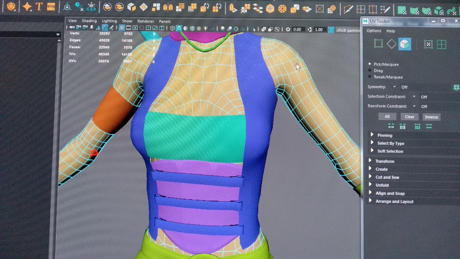The width and height of the screenshot is (460, 259).
Task: Click the Paint Select pencil shelf icon
Action: (385, 10)
